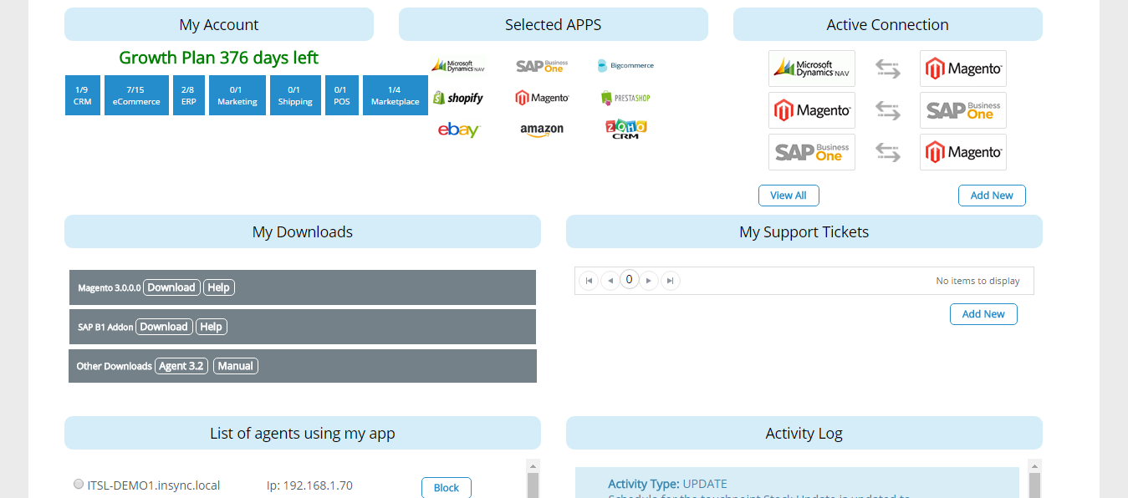This screenshot has width=1128, height=498.
Task: Open the 0/1 POS tile
Action: coord(341,95)
